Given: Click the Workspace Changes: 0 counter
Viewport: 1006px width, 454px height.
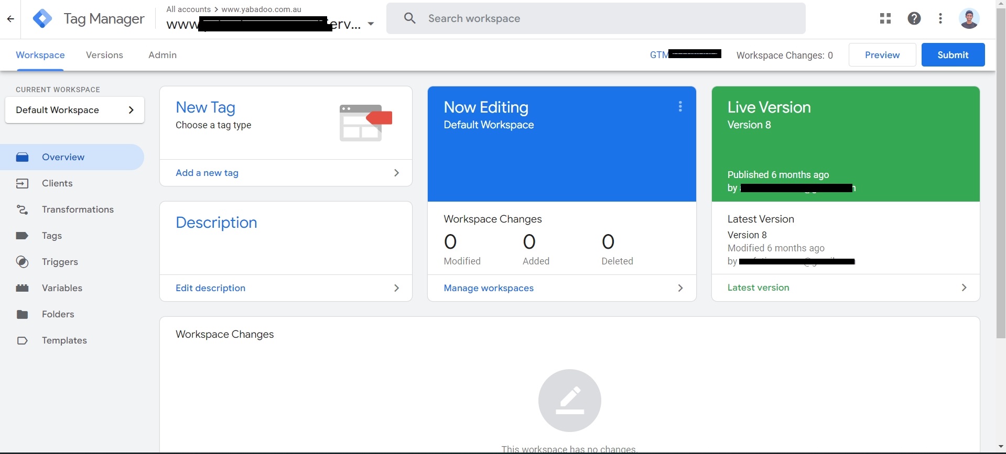Looking at the screenshot, I should click(784, 56).
